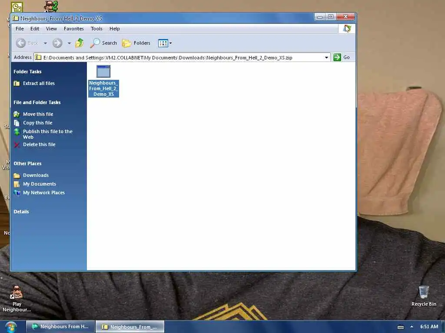Open the Tools menu
The width and height of the screenshot is (445, 333).
click(96, 29)
